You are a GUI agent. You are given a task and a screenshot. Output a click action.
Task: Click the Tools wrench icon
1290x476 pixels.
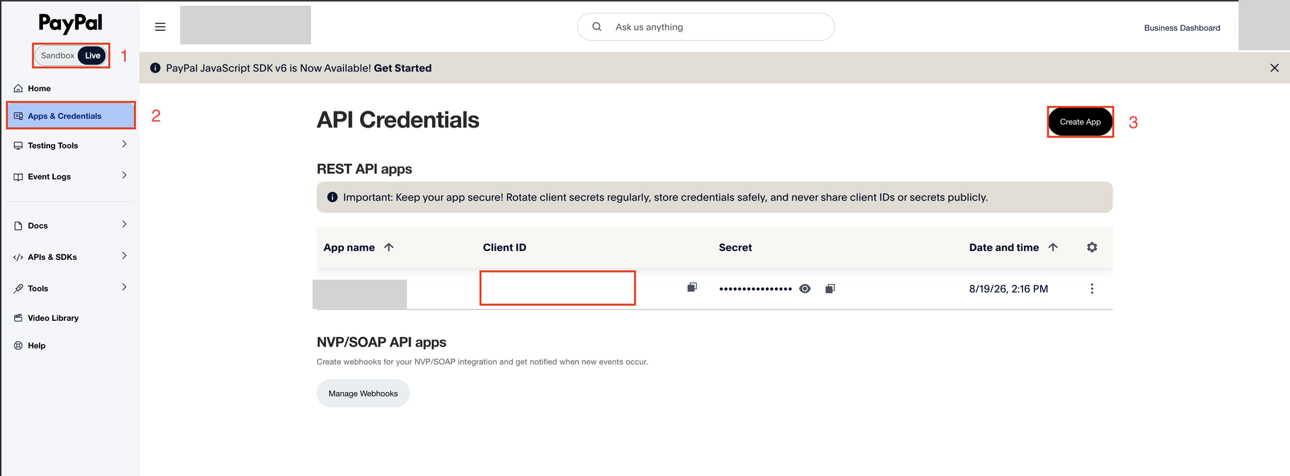18,289
